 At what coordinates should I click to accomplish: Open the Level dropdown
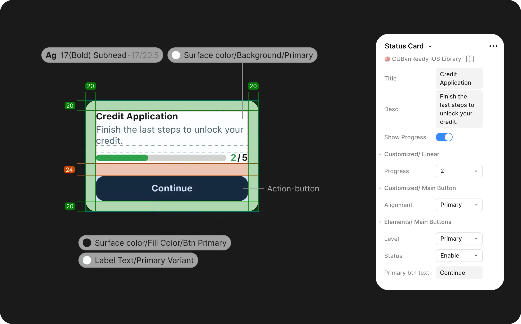point(459,239)
